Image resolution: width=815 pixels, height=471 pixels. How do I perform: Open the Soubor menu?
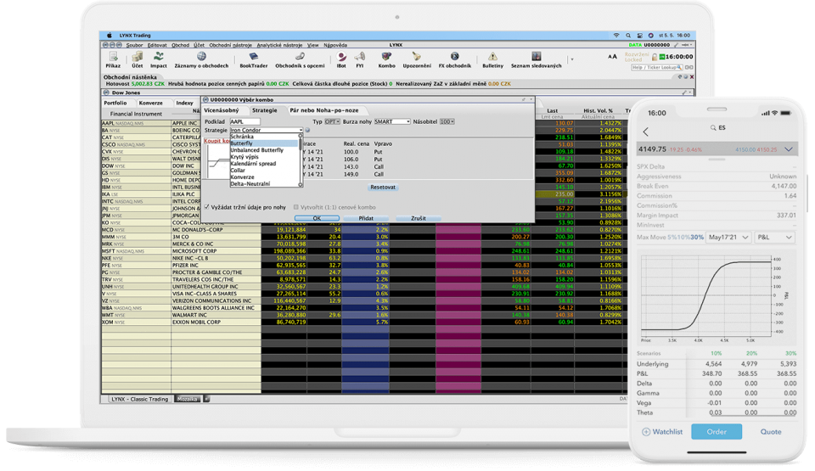pyautogui.click(x=134, y=45)
